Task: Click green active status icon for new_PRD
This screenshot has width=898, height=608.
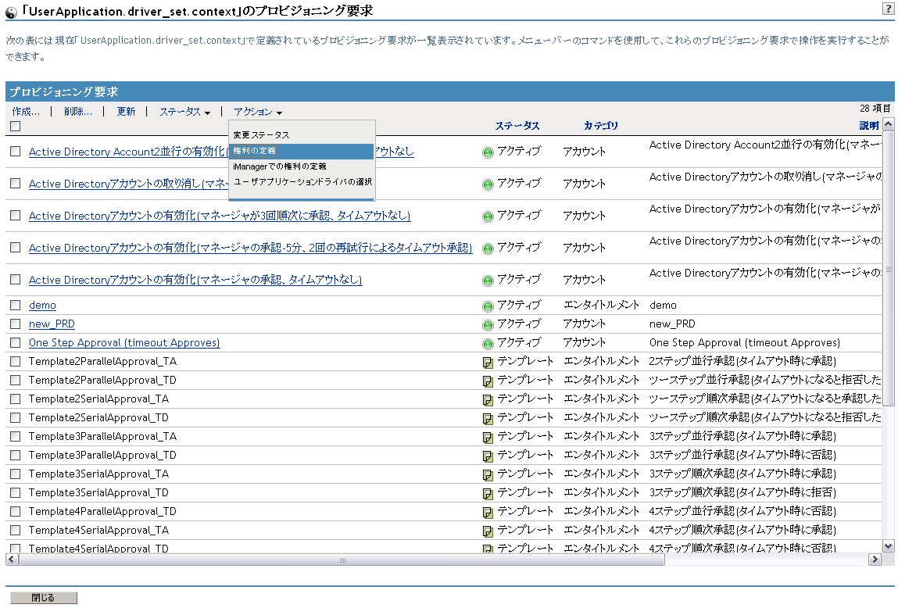Action: pos(488,325)
